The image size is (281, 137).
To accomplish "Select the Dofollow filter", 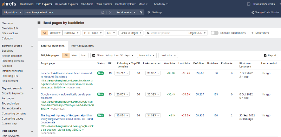I will coord(55,33).
